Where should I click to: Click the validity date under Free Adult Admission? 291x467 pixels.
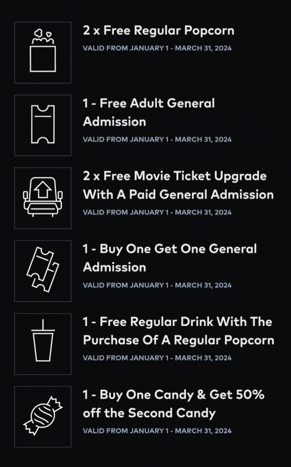pos(157,140)
